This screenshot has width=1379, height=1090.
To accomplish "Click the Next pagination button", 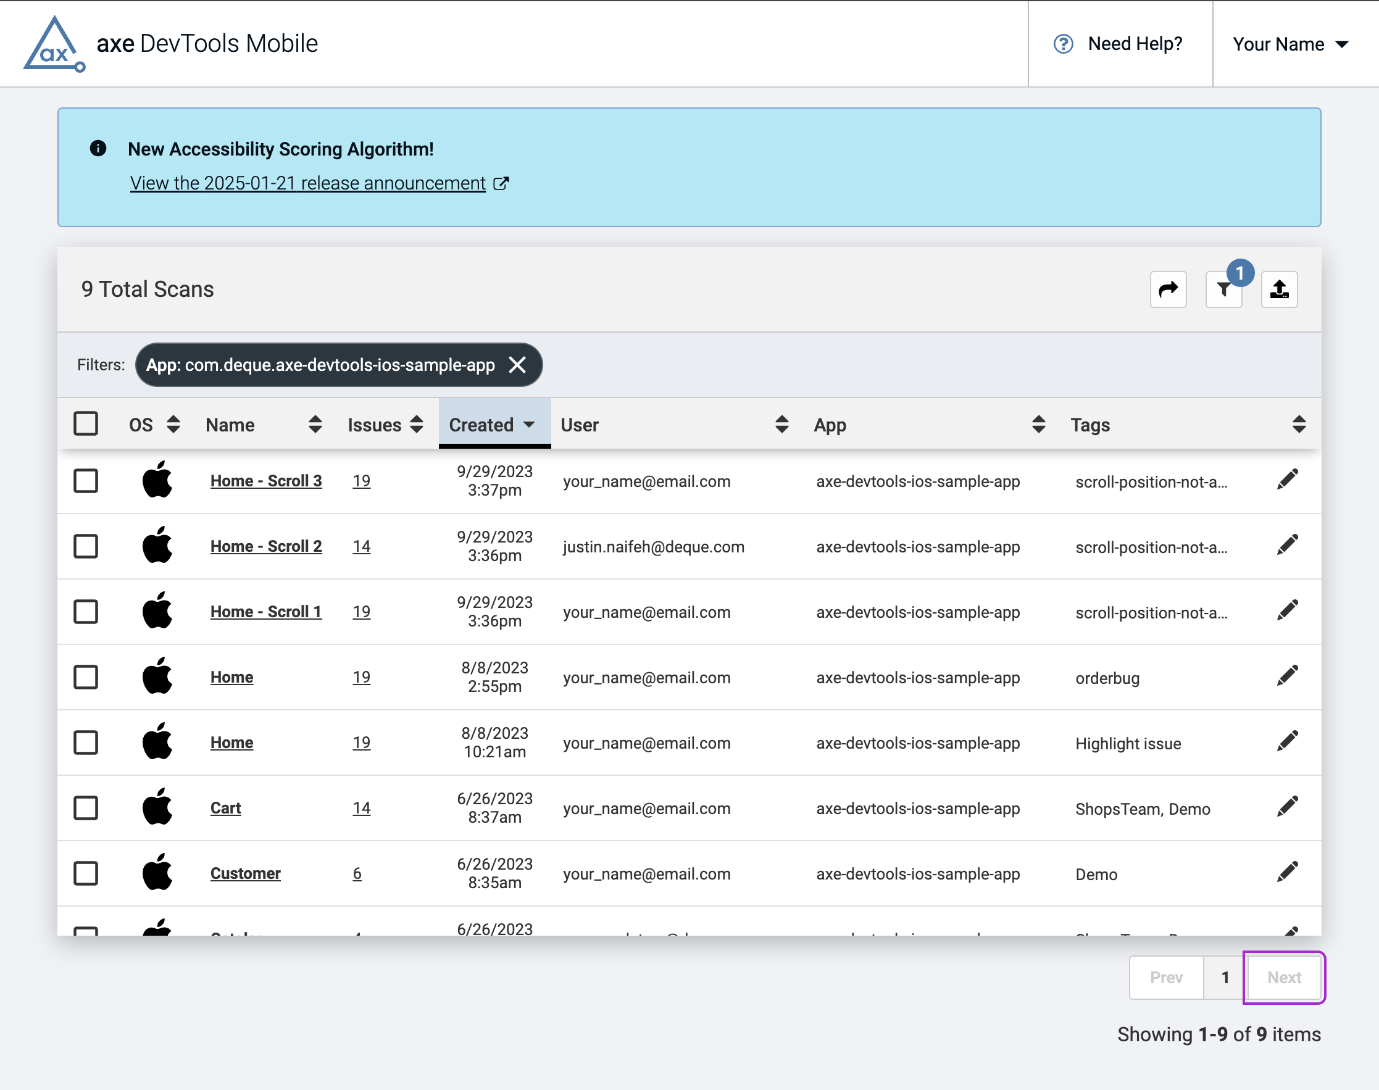I will 1283,977.
